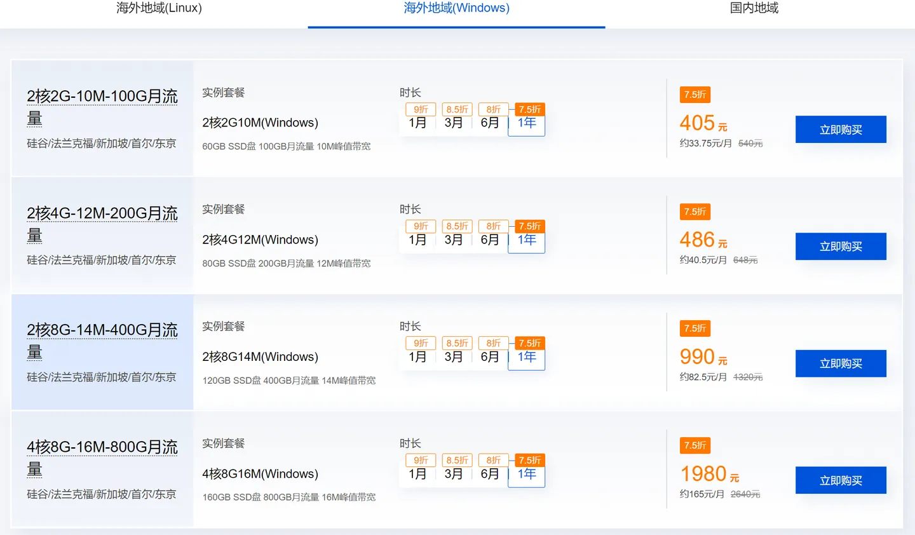This screenshot has width=915, height=535.
Task: Click the 80GB SSD盘 200GB月流量 spec line
Action: [286, 263]
